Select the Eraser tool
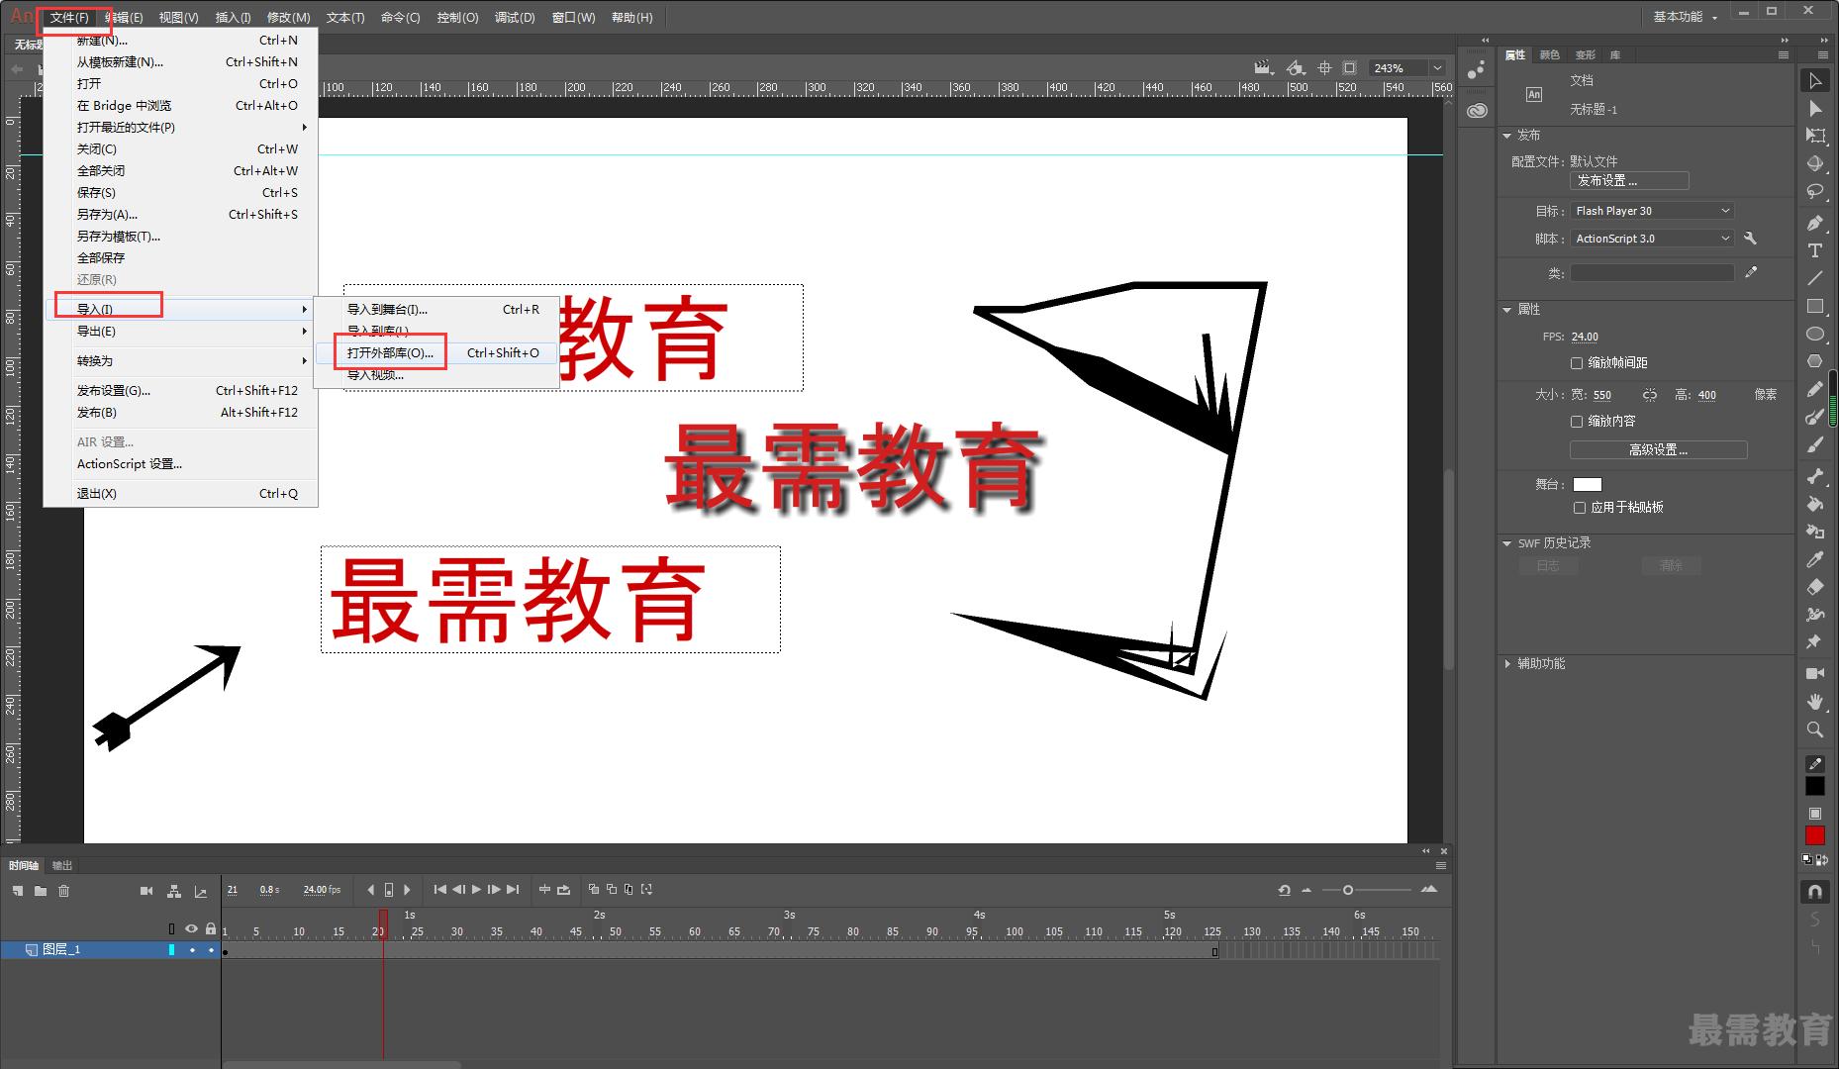Image resolution: width=1839 pixels, height=1069 pixels. [1815, 587]
